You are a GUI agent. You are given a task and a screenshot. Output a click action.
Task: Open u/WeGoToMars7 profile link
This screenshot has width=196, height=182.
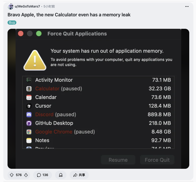point(28,6)
